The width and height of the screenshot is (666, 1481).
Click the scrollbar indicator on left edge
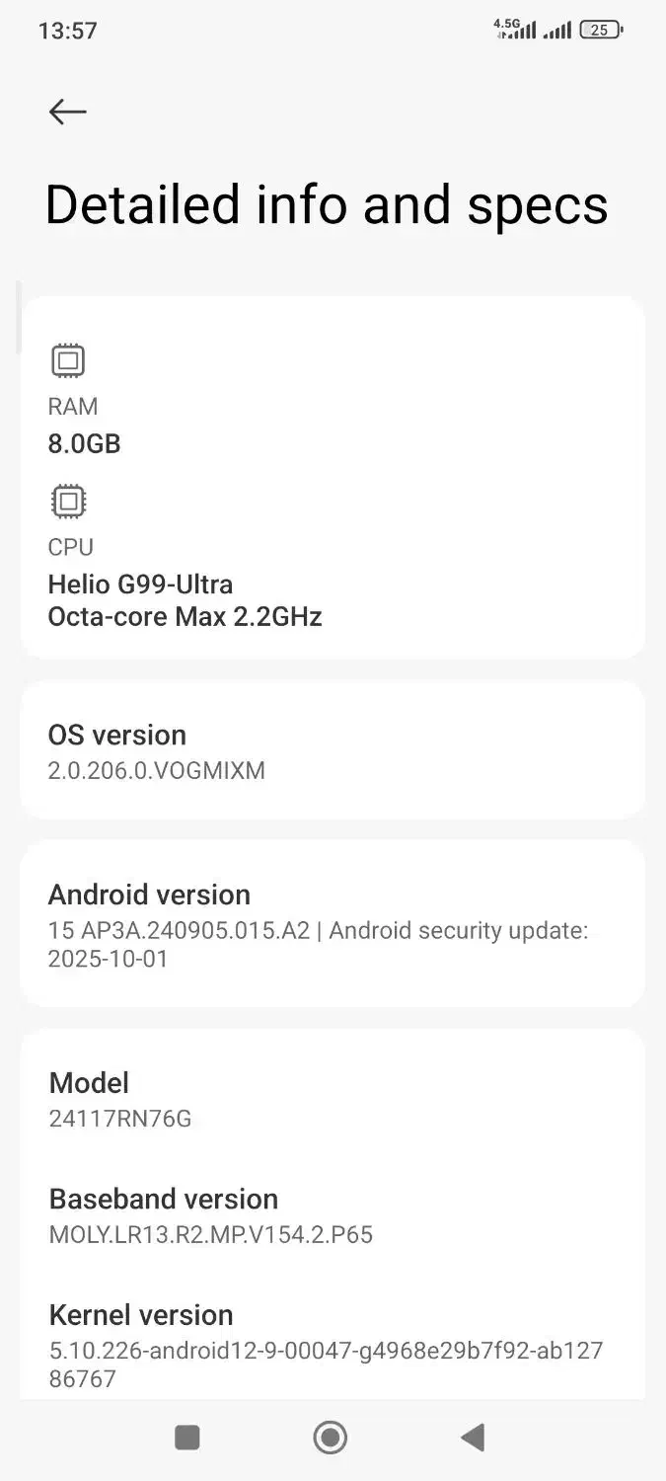(x=18, y=318)
